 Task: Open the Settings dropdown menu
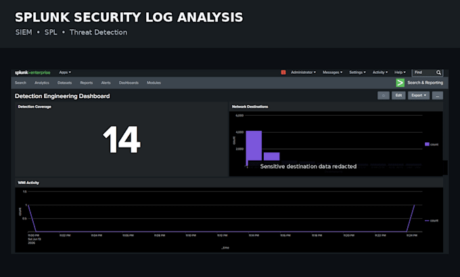tap(357, 72)
